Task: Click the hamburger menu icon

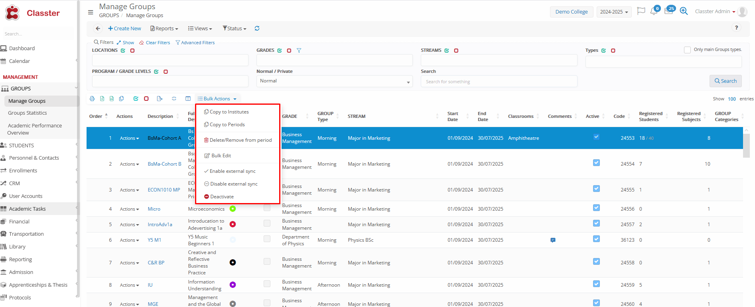Action: (91, 12)
